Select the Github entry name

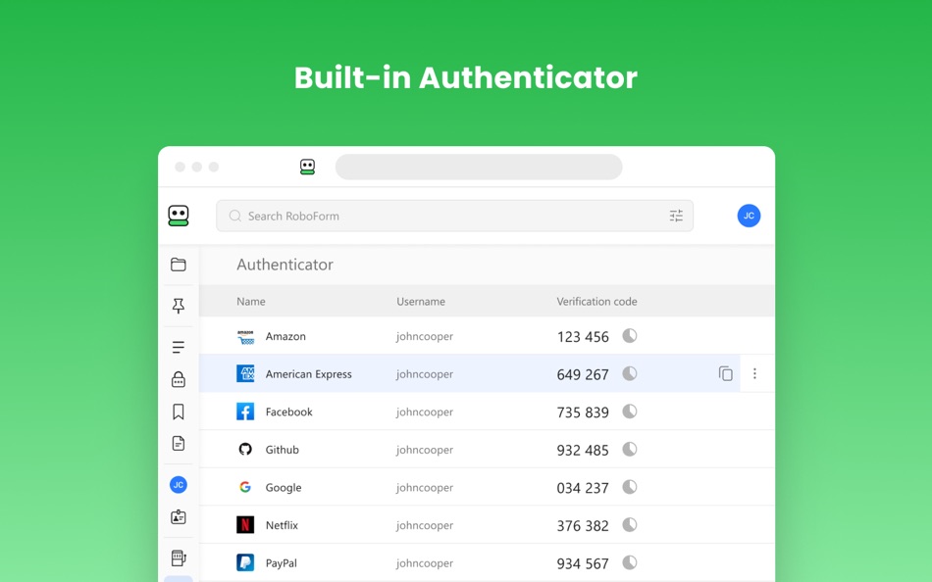tap(283, 450)
